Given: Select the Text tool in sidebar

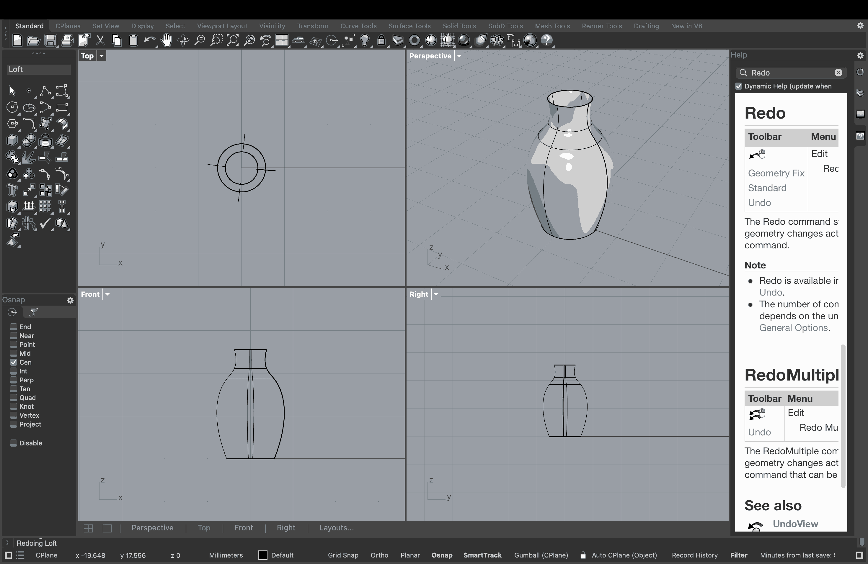Looking at the screenshot, I should [x=12, y=190].
